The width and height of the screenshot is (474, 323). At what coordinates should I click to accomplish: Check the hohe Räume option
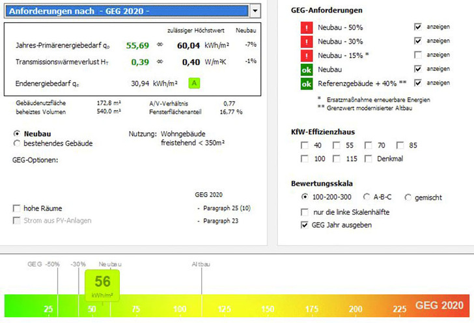pyautogui.click(x=16, y=208)
